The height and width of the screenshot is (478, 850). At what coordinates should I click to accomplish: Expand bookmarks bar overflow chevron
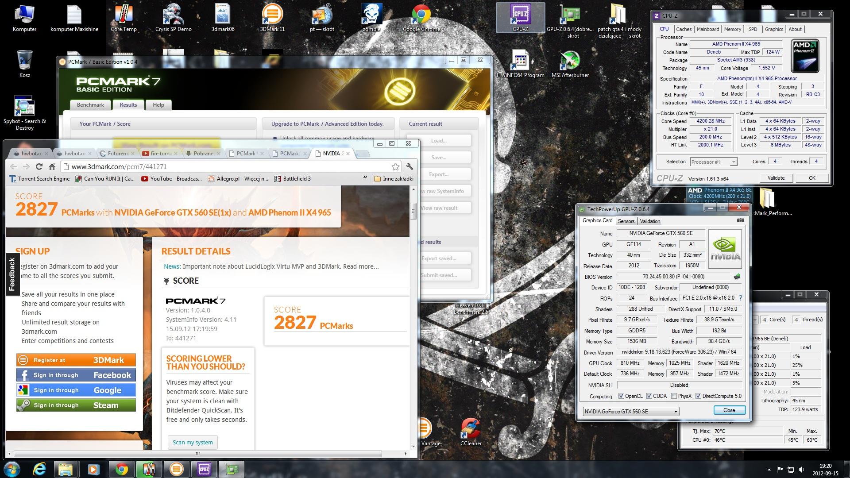tap(365, 177)
